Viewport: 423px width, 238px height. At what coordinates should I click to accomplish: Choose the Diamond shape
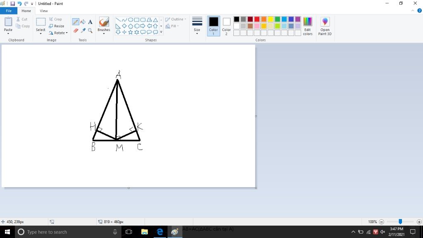pyautogui.click(x=124, y=26)
